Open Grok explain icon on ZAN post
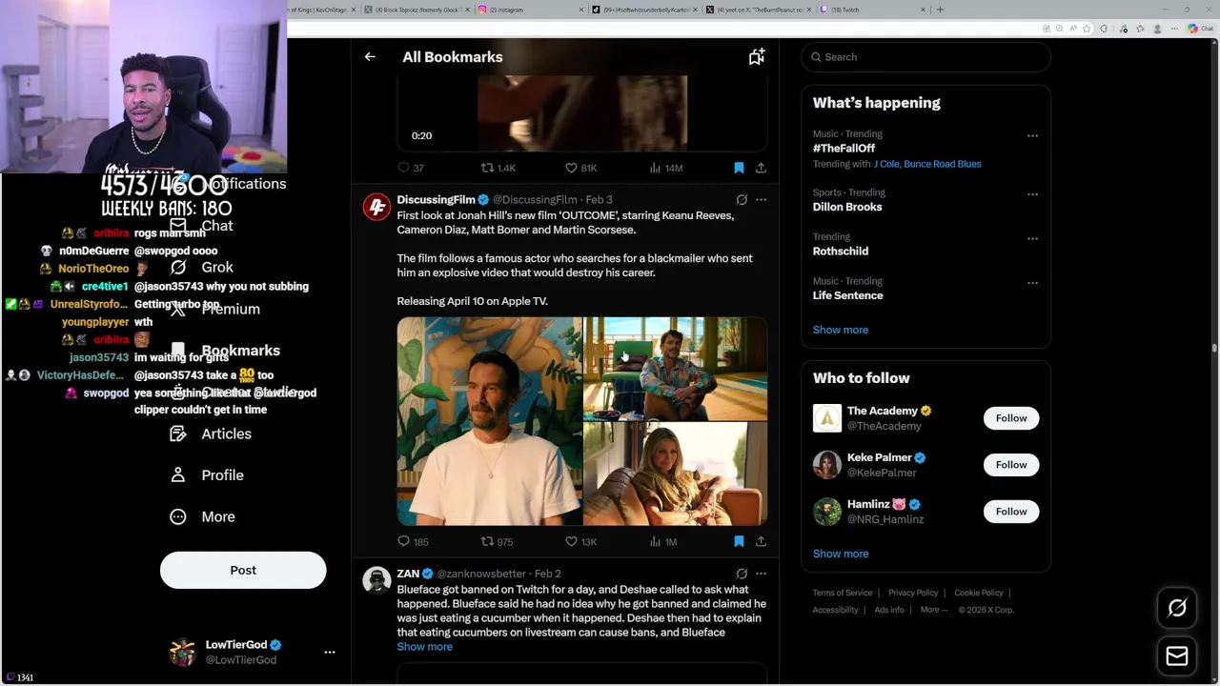Viewport: 1220px width, 686px height. point(742,574)
